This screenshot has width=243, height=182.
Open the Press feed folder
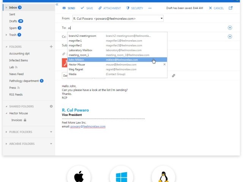(13, 88)
